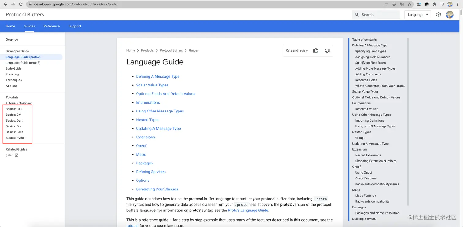This screenshot has height=227, width=463.
Task: Click the Protocol Buffers site title
Action: point(25,15)
